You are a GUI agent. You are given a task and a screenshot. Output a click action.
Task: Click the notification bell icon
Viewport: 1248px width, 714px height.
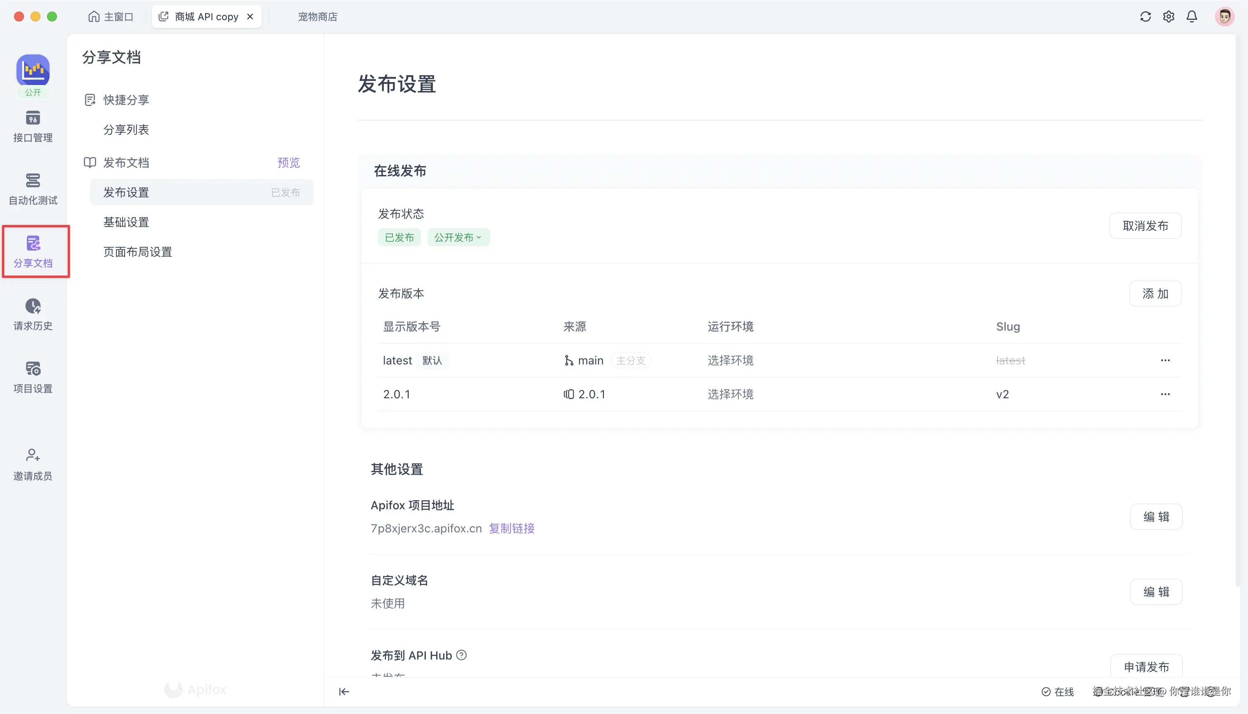click(1191, 16)
